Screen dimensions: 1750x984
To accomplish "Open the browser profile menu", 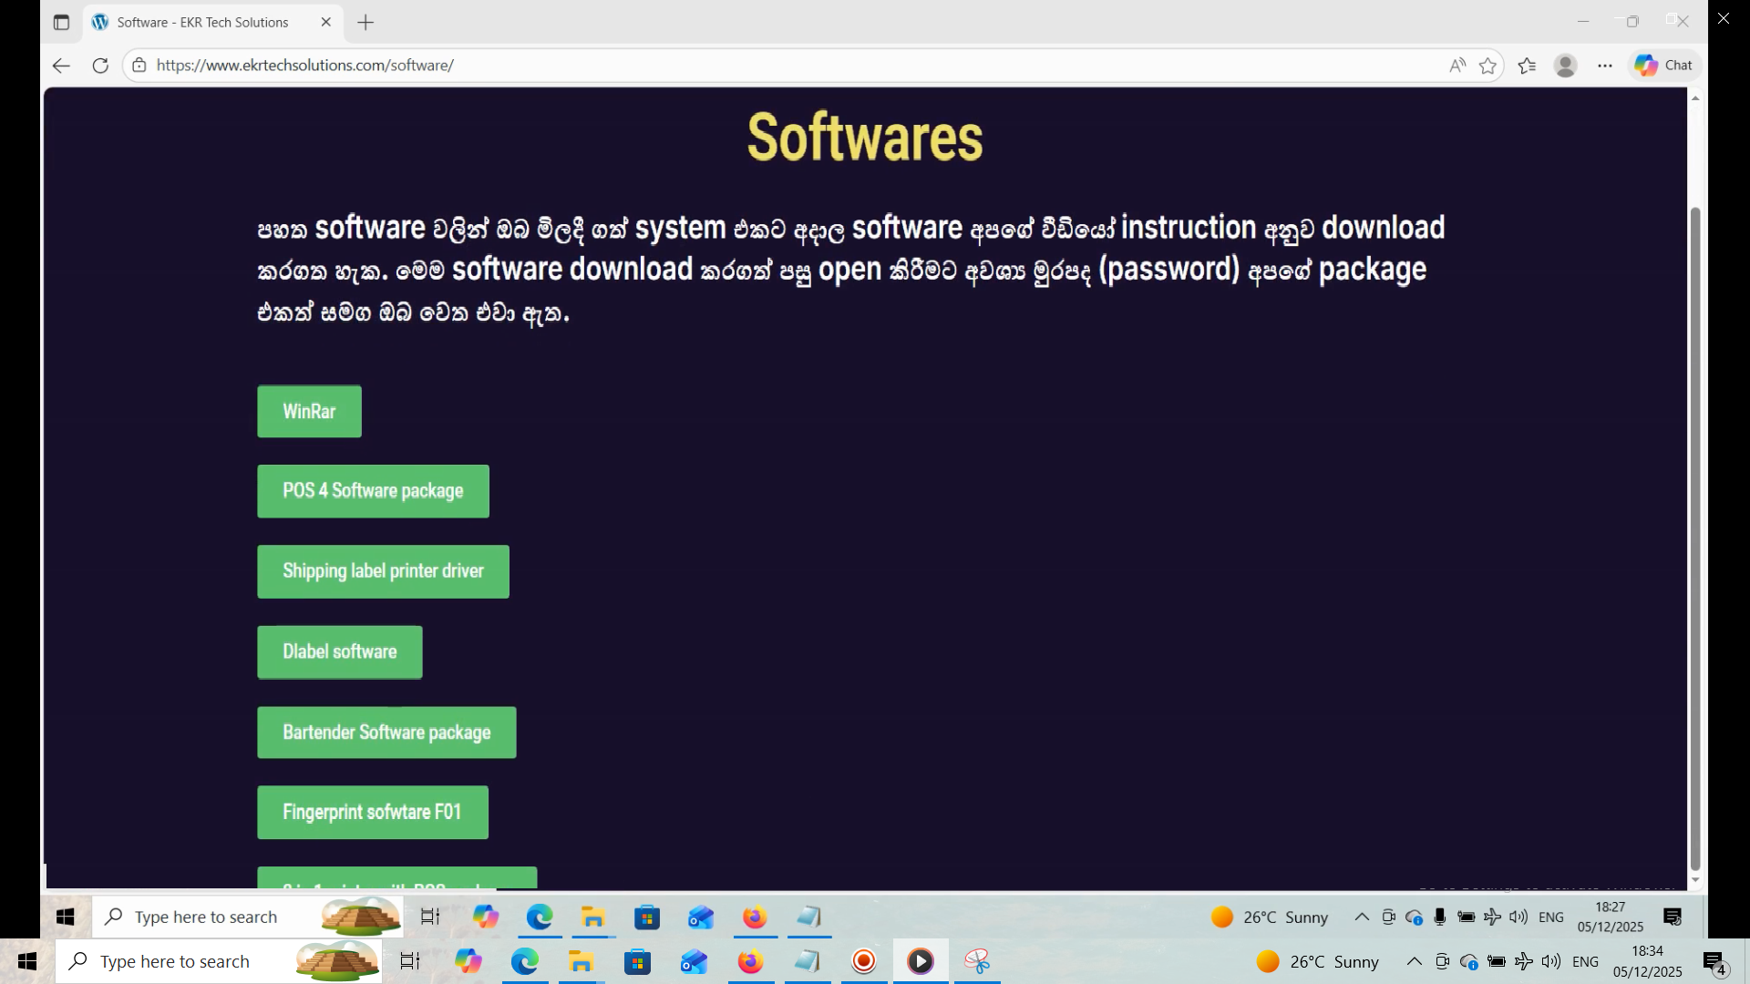I will click(x=1566, y=65).
